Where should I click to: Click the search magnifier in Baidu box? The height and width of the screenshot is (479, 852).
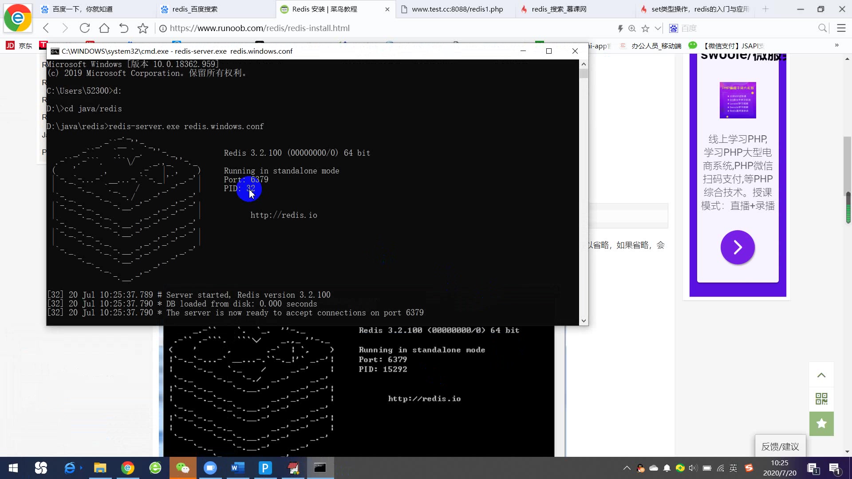point(822,28)
